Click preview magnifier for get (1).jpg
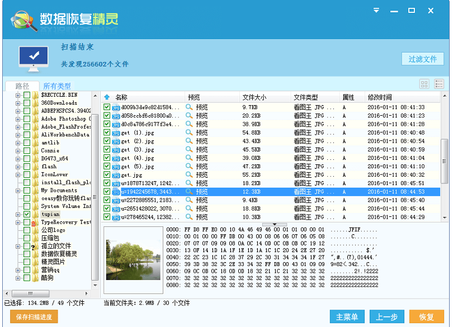 pos(189,132)
